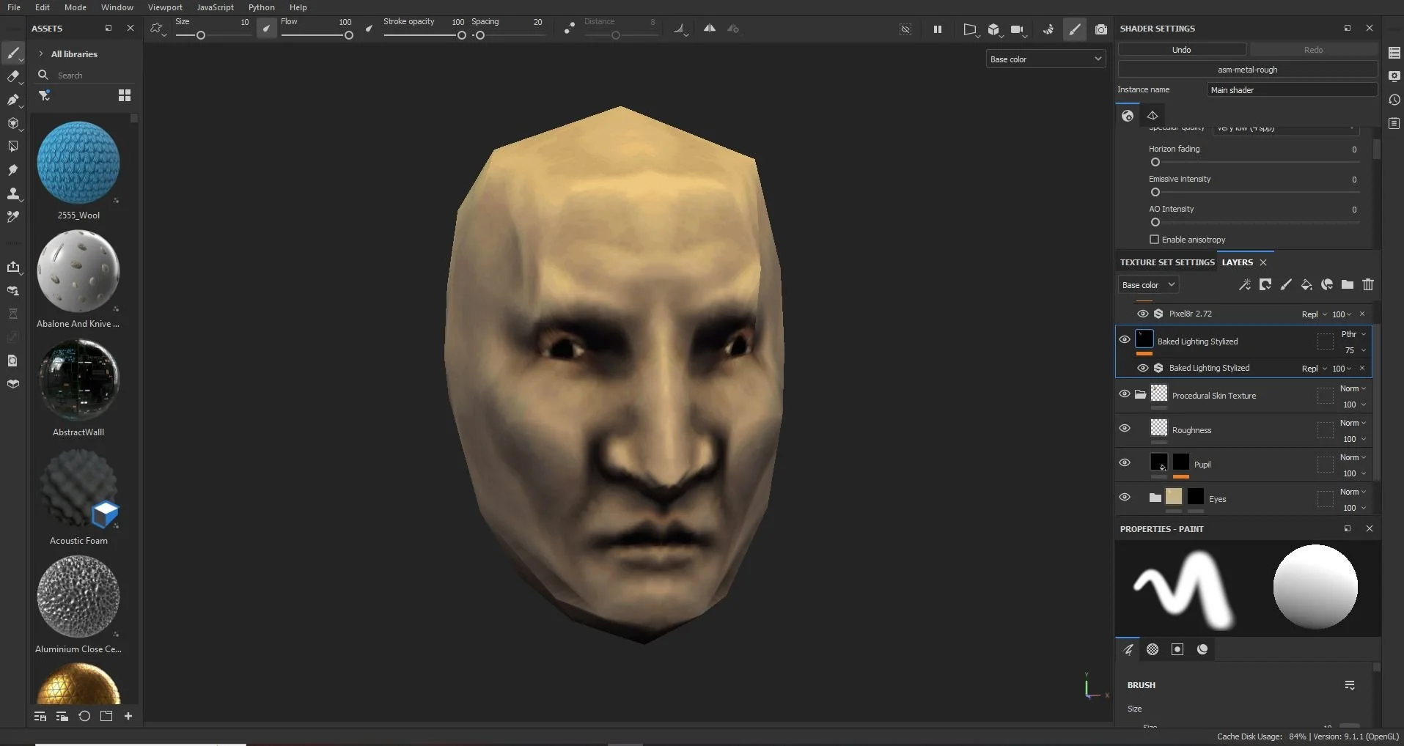Hide the Roughness layer
The width and height of the screenshot is (1404, 746).
[1125, 429]
